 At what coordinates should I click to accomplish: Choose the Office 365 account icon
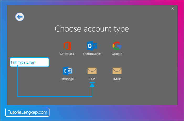pyautogui.click(x=67, y=46)
